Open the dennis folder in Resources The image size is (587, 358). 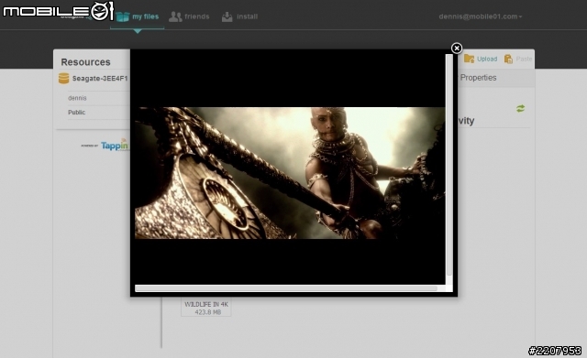[77, 98]
